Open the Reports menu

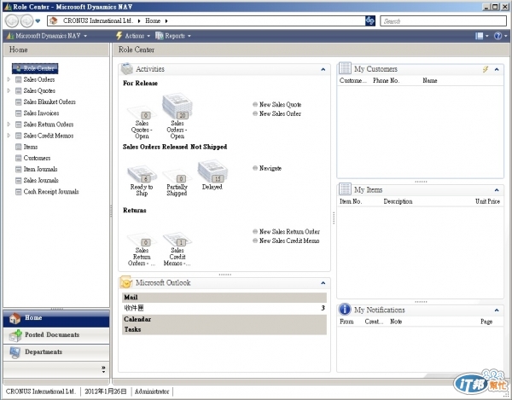pos(173,36)
